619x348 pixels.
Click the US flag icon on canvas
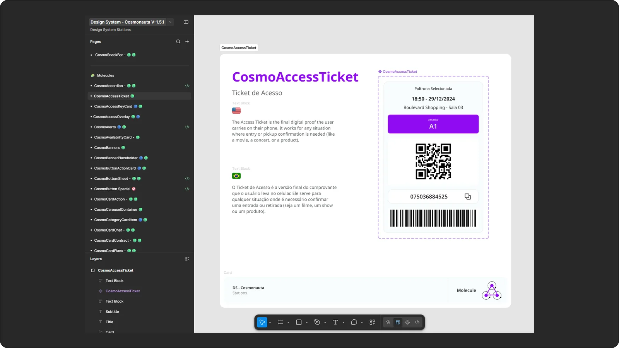point(236,111)
